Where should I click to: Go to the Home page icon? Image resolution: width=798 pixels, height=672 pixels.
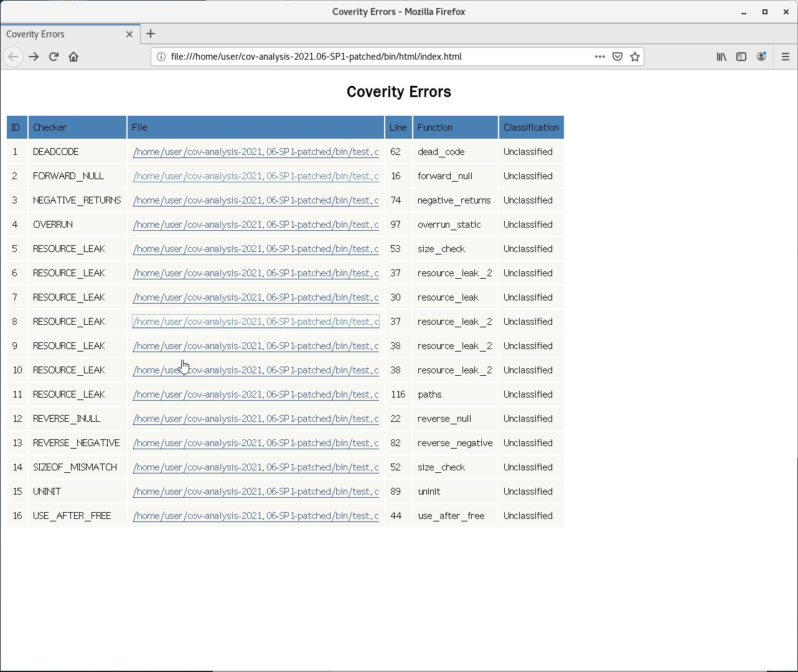pyautogui.click(x=73, y=57)
